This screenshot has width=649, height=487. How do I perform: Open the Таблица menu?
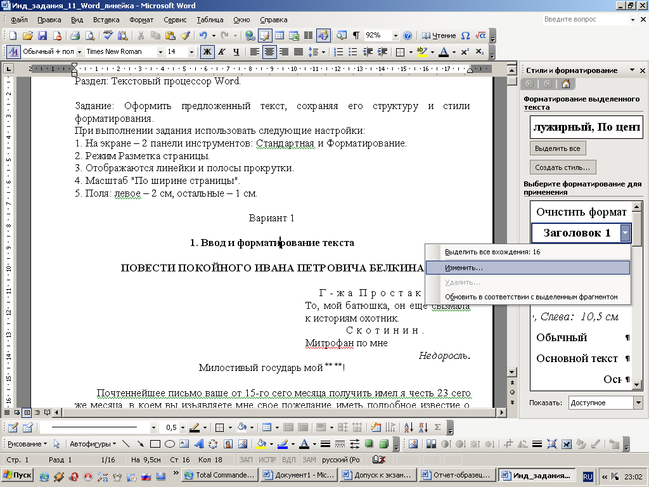pyautogui.click(x=210, y=20)
